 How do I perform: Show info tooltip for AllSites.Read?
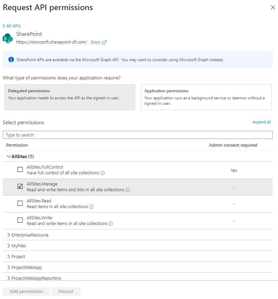91,207
